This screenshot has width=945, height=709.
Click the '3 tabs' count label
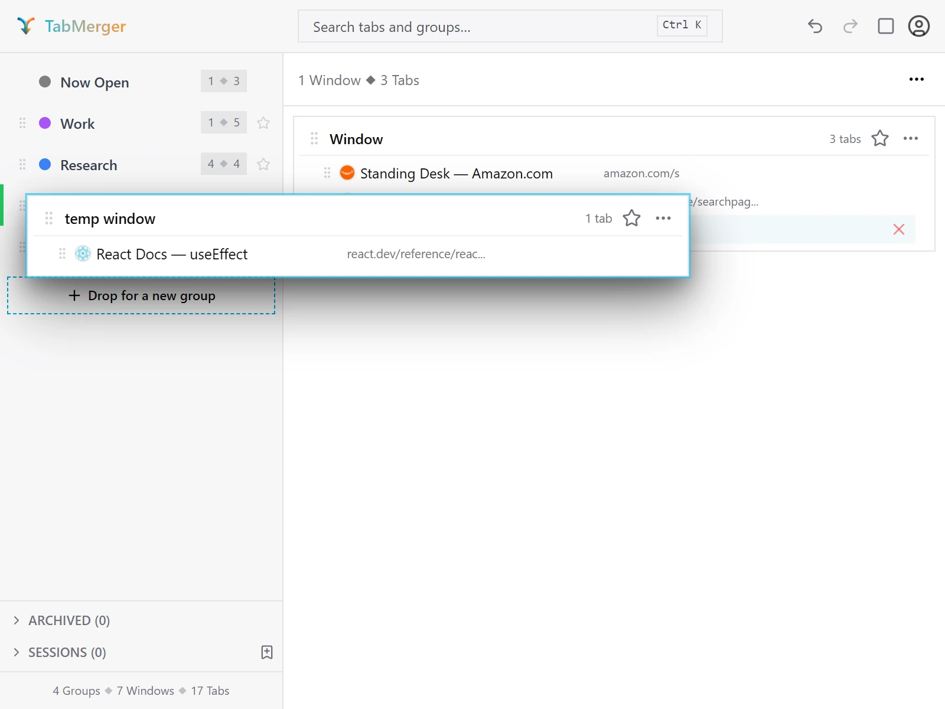845,139
